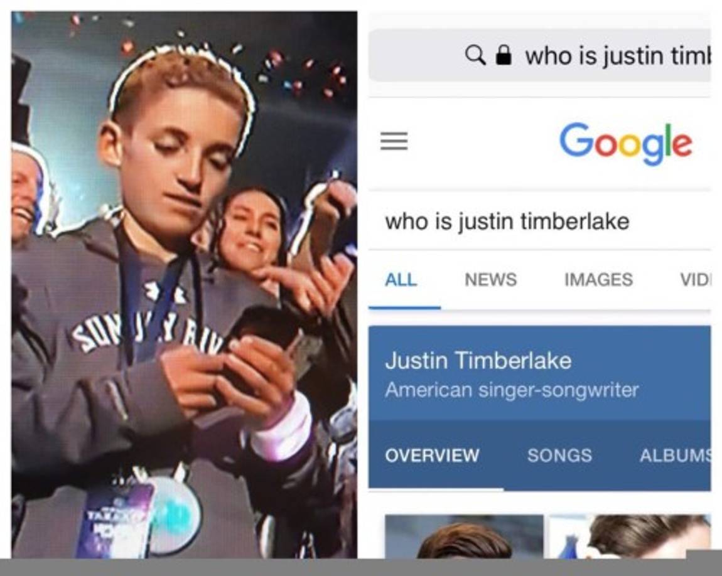Click the 'who is justin timberlake' search field
This screenshot has height=576, width=722.
pos(539,221)
